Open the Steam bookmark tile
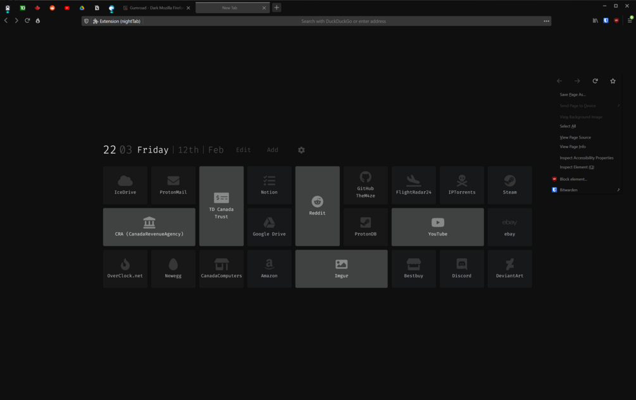Screen dimensions: 636x400 tap(509, 185)
